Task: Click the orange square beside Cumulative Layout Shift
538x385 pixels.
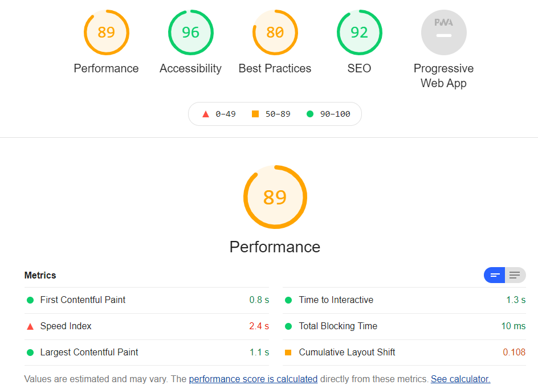Action: (x=288, y=353)
